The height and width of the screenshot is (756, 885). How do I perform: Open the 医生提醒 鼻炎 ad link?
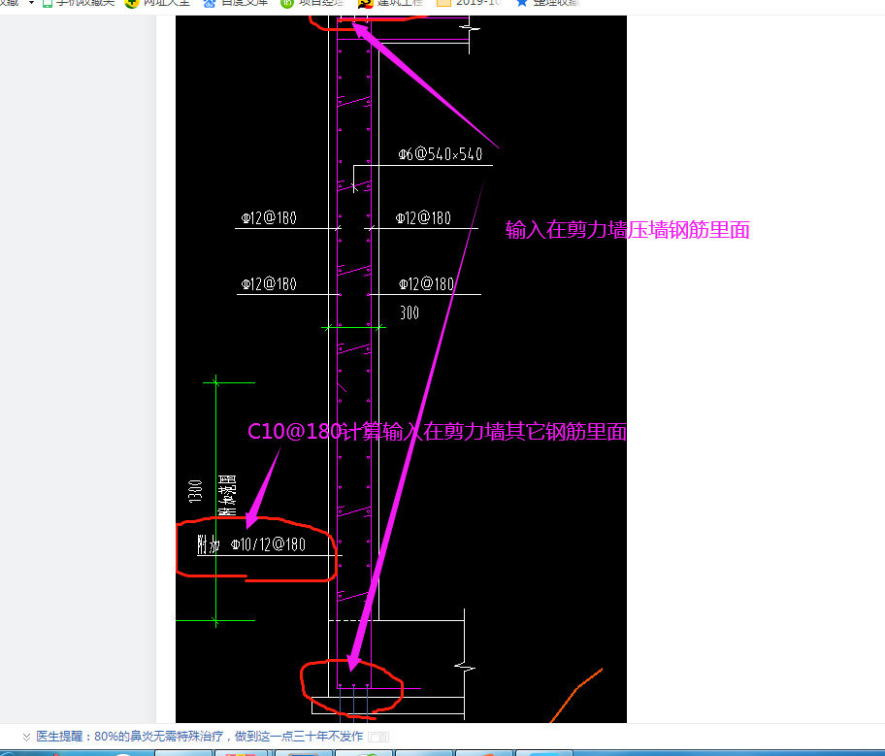pyautogui.click(x=200, y=737)
